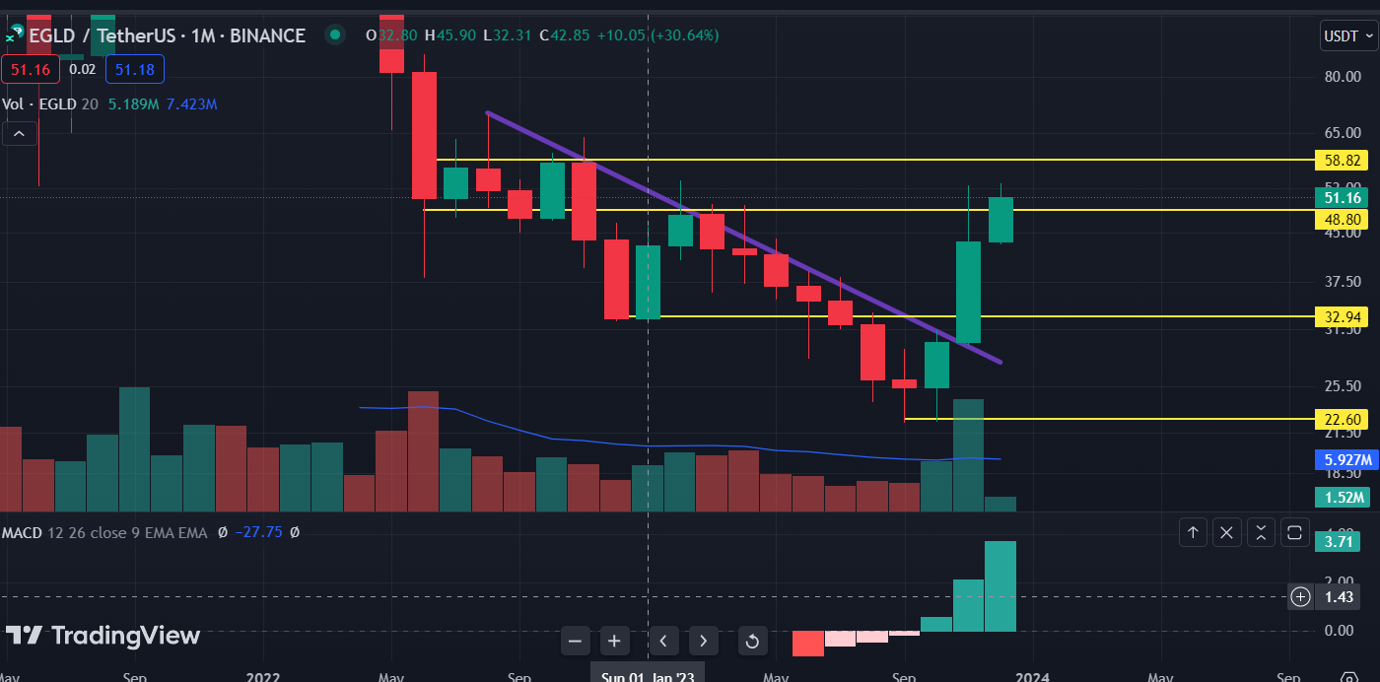Click the 7.423M volume value in legend

coord(191,103)
